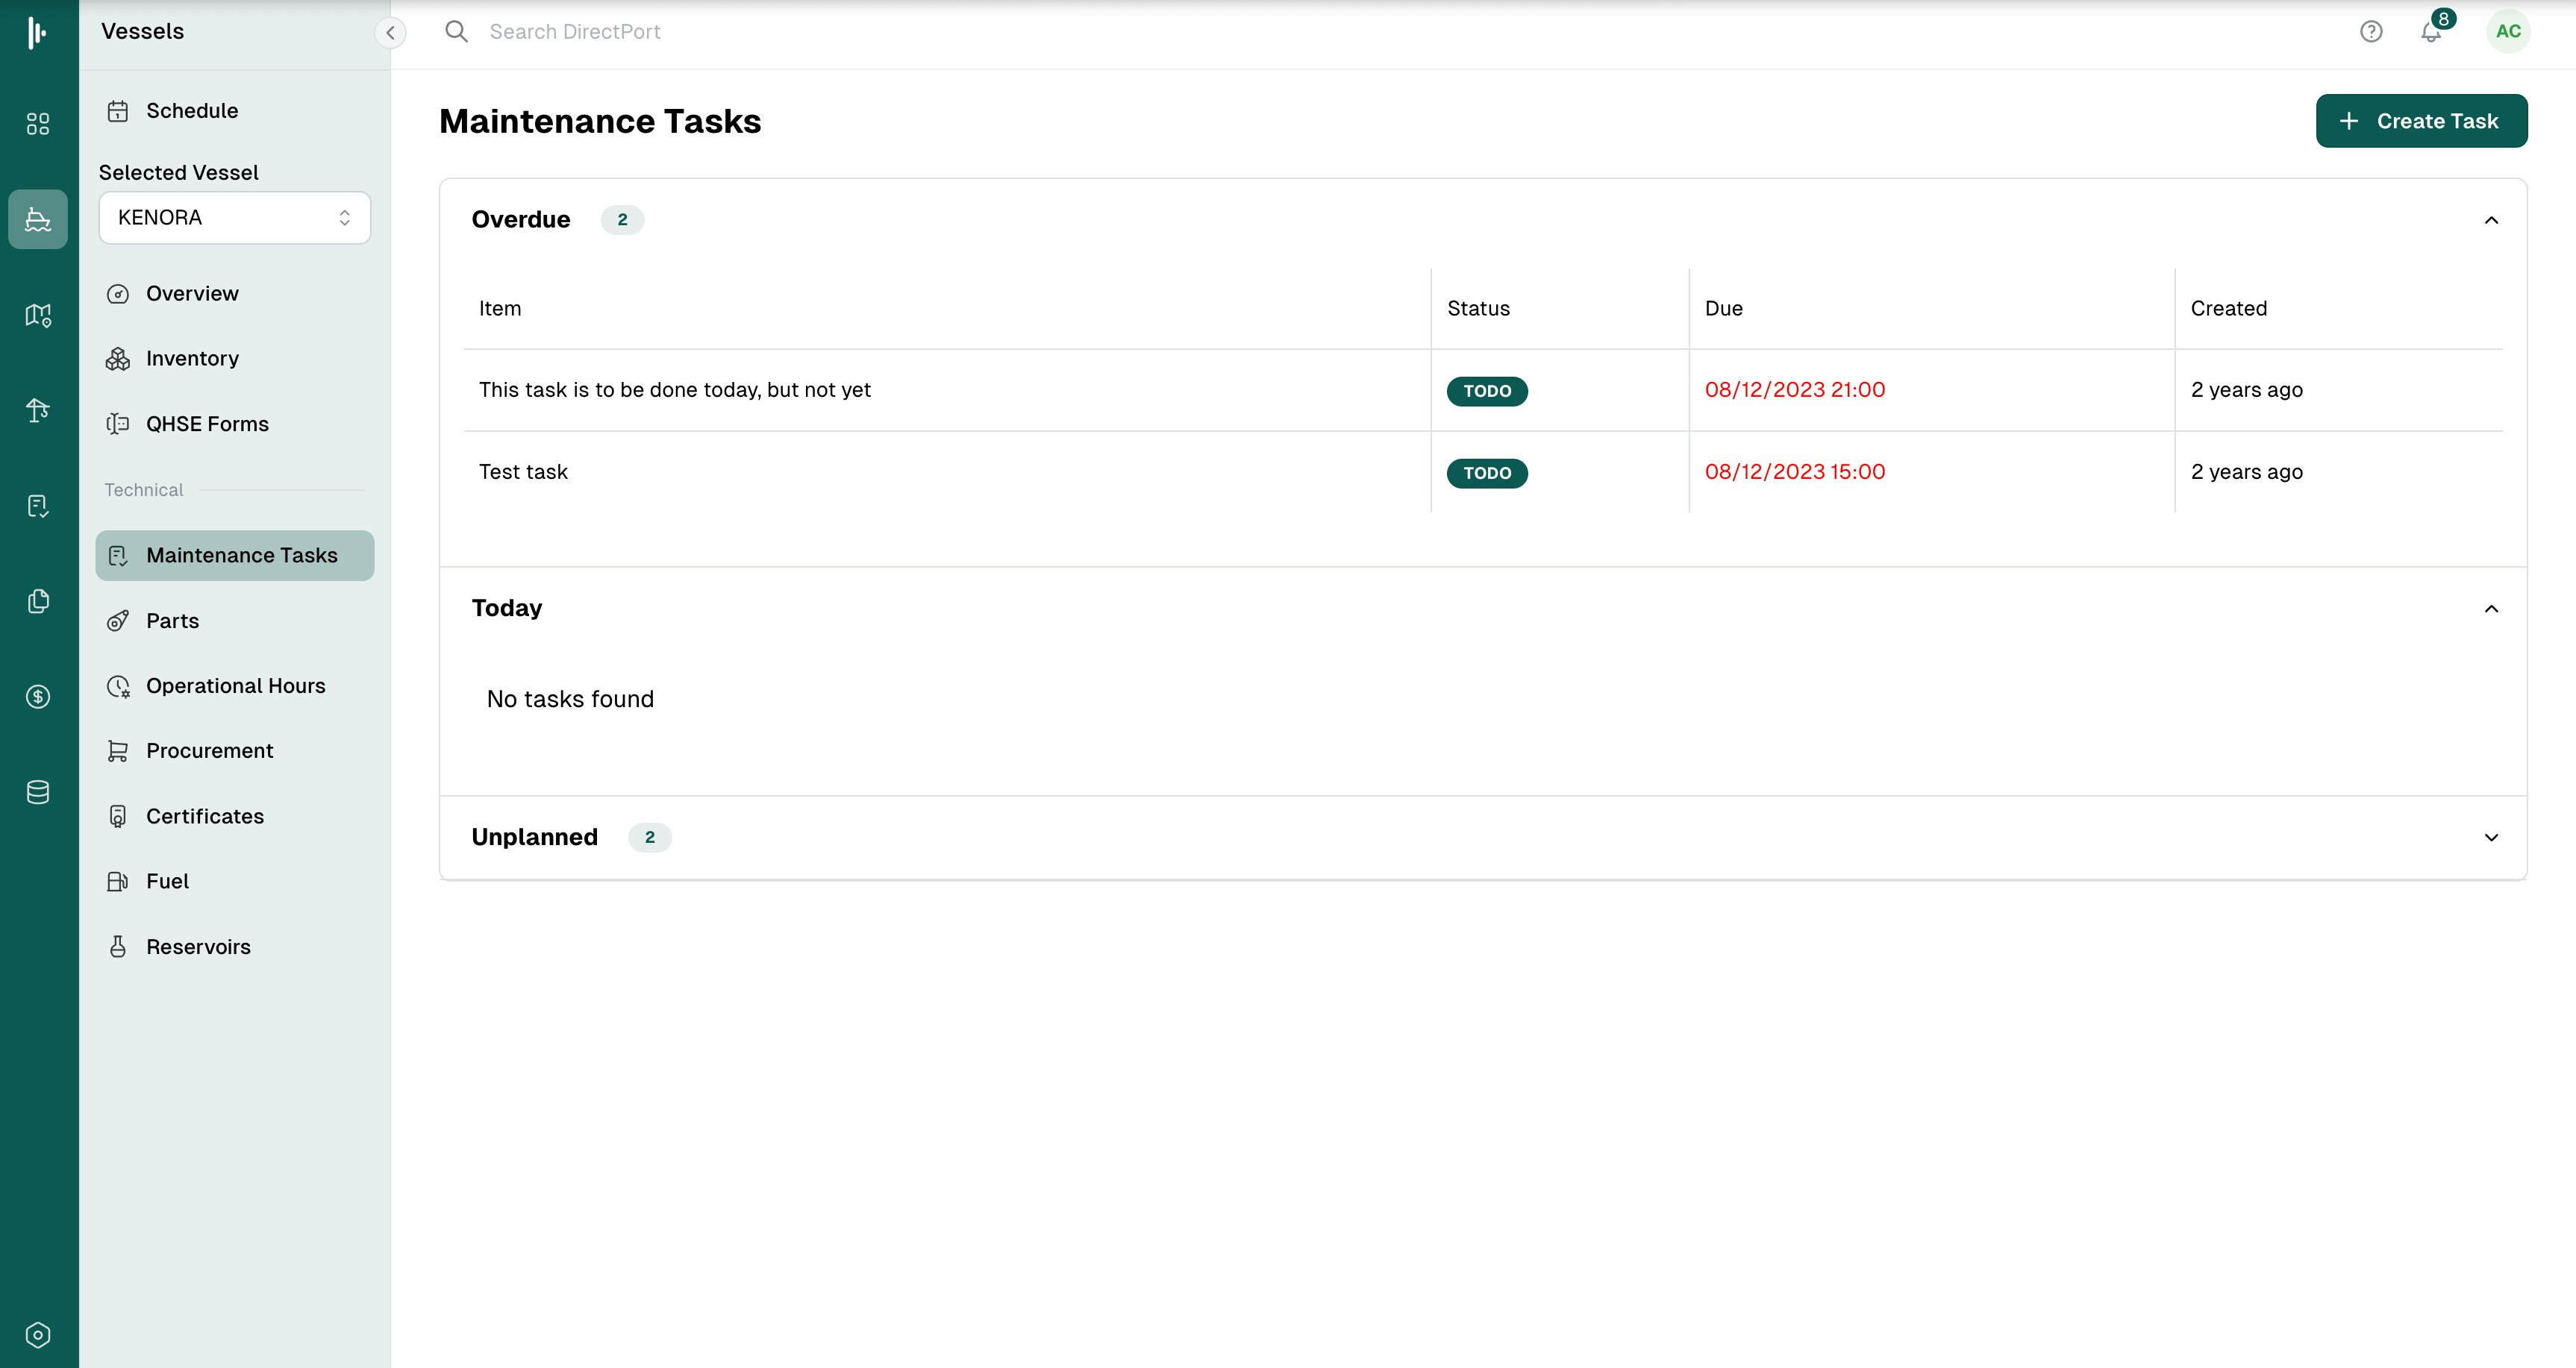Open the dollar coin icon in left rail
The height and width of the screenshot is (1368, 2576).
point(38,697)
